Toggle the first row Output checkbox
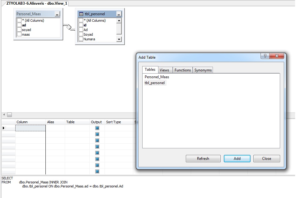The width and height of the screenshot is (296, 198). pos(97,128)
